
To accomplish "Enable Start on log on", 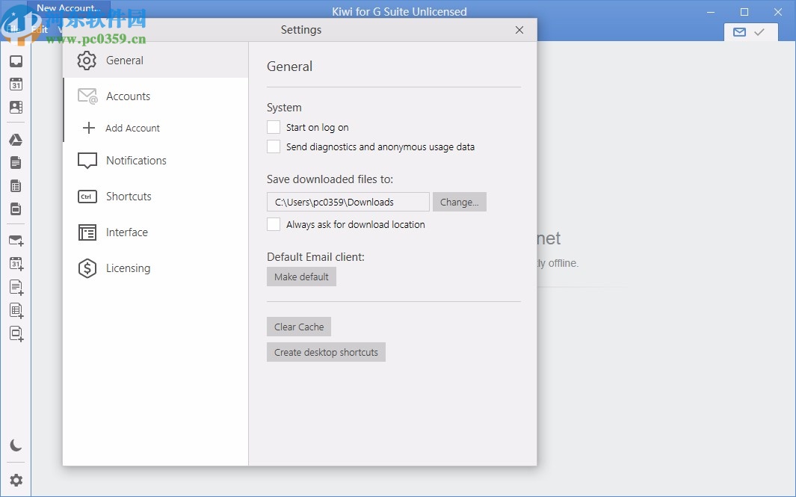I will [274, 127].
